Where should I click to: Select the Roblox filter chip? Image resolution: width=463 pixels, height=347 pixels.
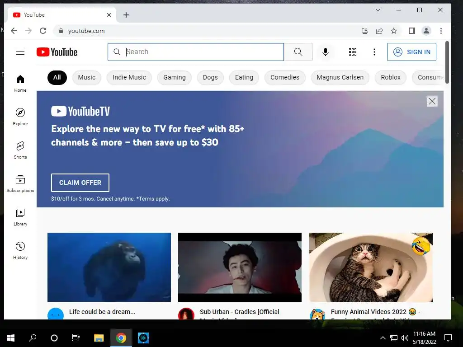tap(391, 78)
